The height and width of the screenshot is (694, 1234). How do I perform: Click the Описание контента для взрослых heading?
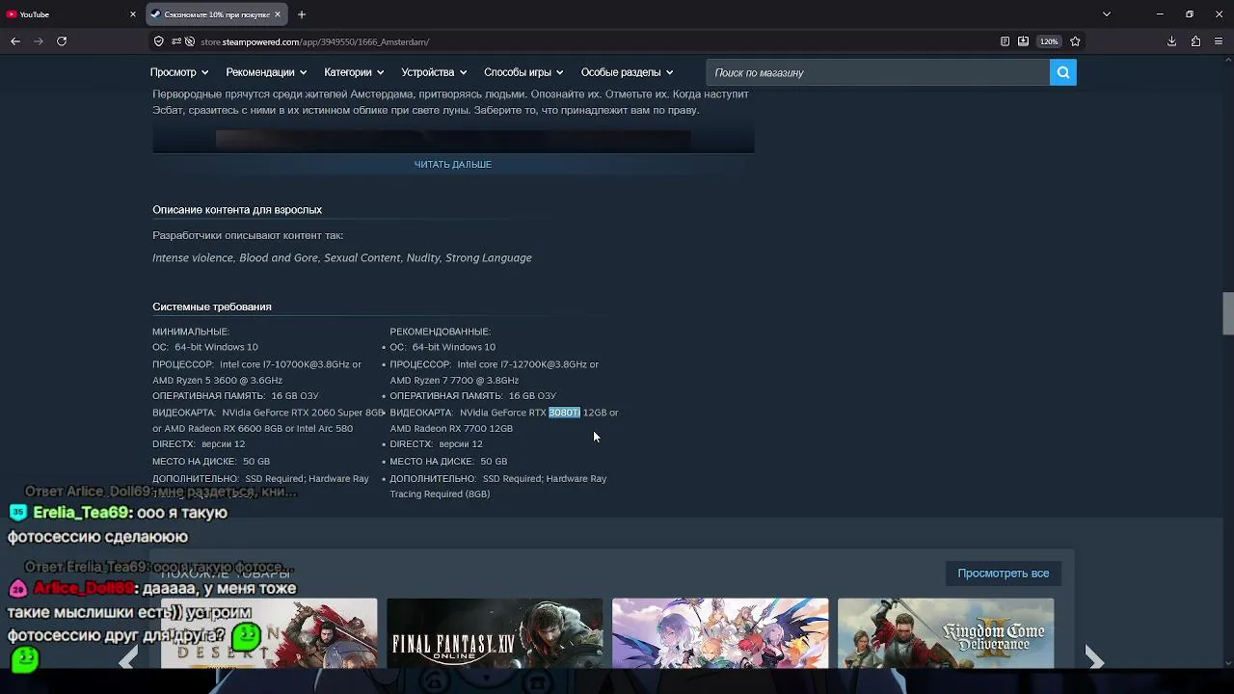(x=237, y=209)
